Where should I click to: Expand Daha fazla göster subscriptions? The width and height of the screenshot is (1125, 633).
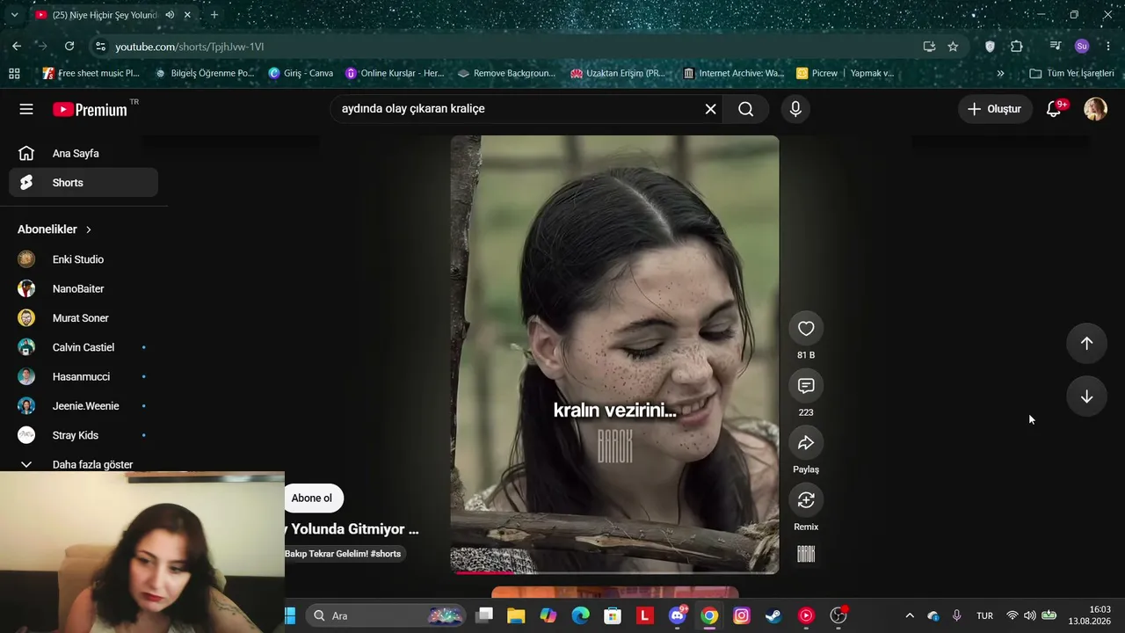pyautogui.click(x=83, y=464)
